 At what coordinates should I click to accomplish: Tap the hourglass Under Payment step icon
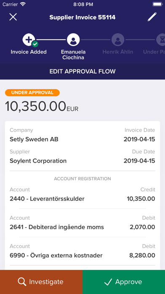161,40
